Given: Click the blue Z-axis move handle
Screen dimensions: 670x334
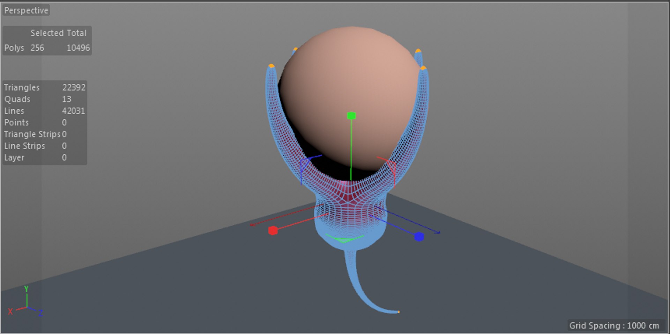Looking at the screenshot, I should click(419, 237).
